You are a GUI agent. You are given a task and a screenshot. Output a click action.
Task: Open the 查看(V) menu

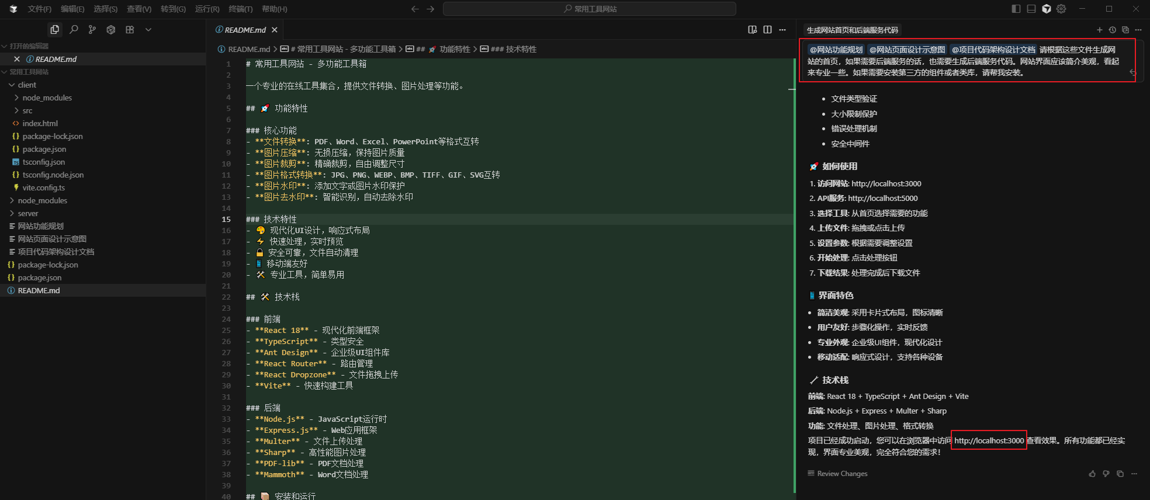[x=139, y=9]
